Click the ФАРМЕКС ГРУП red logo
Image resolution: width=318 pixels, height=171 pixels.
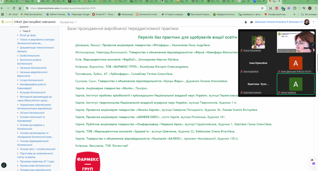88,161
